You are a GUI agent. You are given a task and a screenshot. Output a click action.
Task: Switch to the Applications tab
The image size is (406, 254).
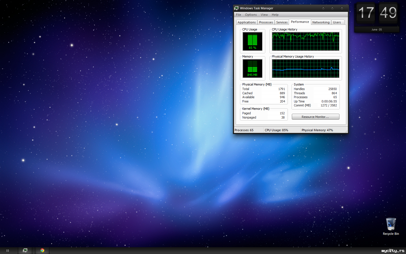(246, 22)
